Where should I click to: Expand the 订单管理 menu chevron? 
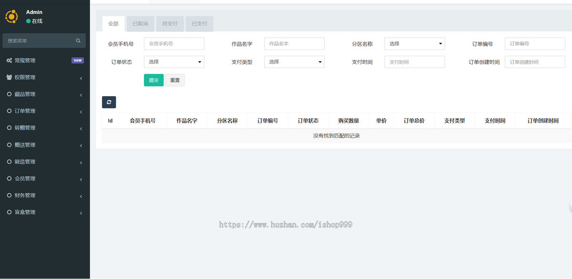(81, 112)
